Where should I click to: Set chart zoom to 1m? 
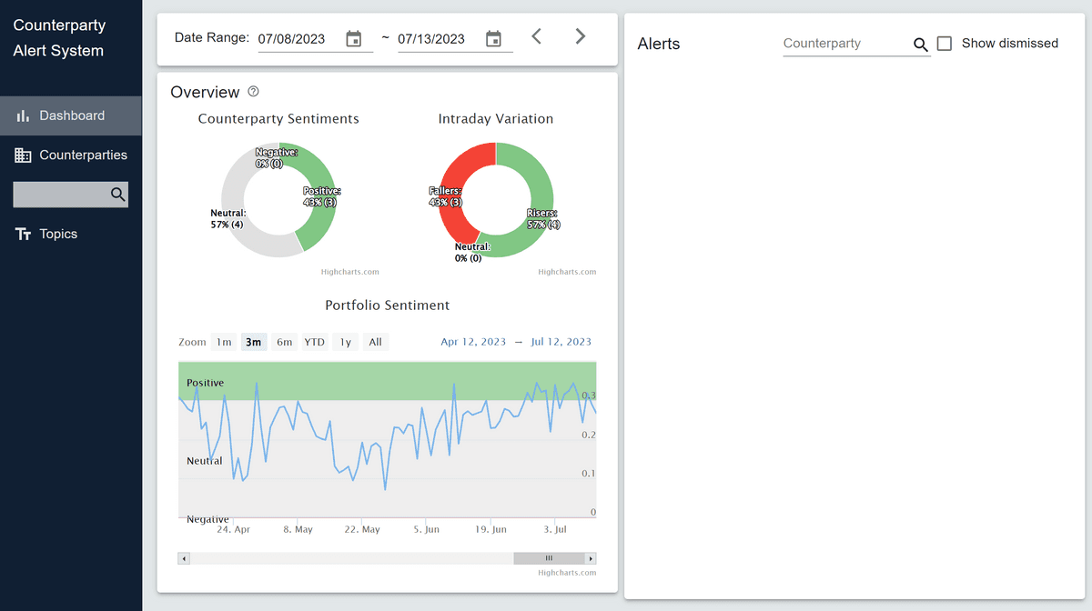223,342
